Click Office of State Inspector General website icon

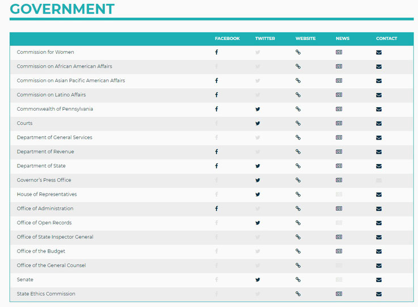(298, 237)
